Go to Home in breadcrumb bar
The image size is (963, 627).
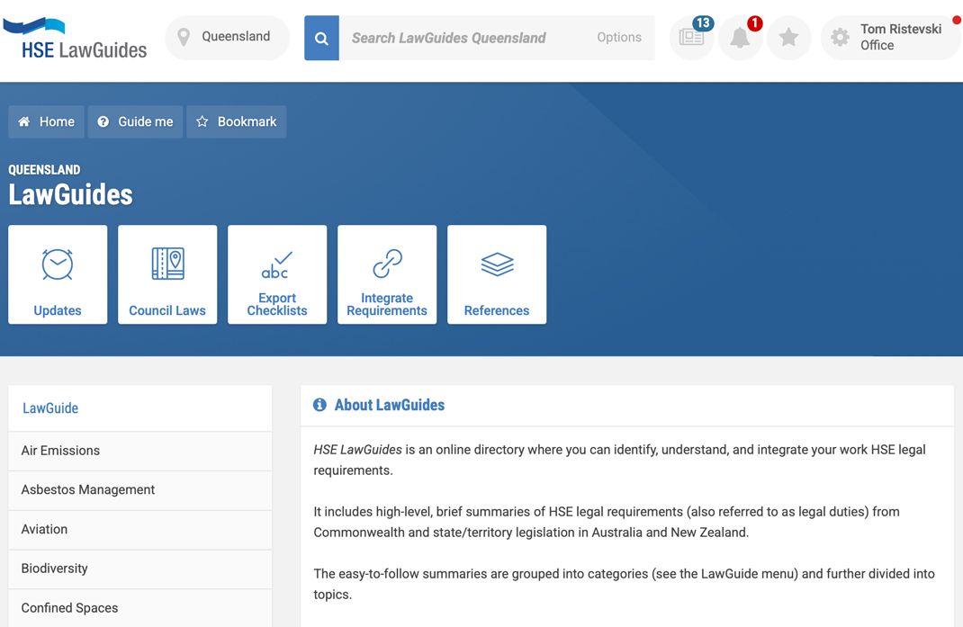46,121
